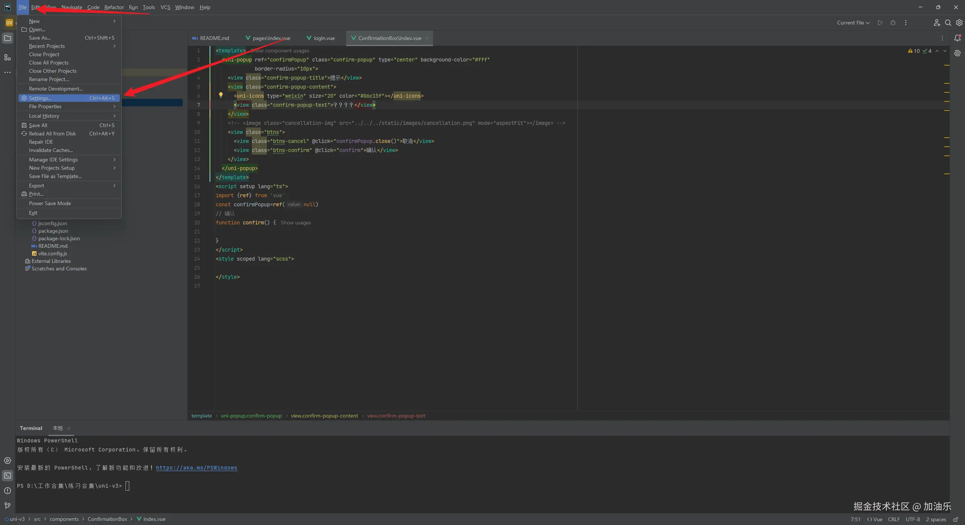Open the Current File run configuration dropdown
Screen dimensions: 965x525
pos(853,23)
